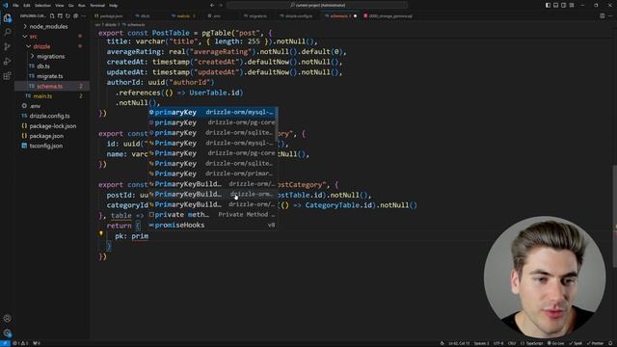Open the File menu
The width and height of the screenshot is (617, 347).
[x=15, y=6]
